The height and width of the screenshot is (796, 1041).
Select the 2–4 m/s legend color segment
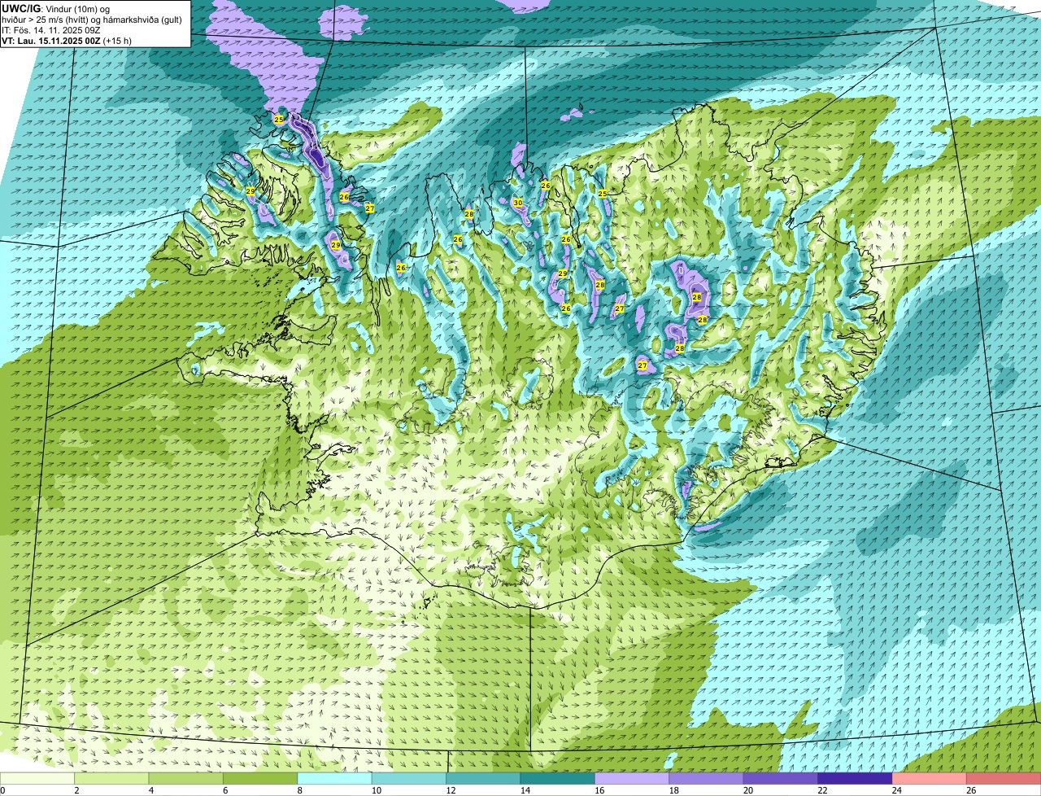coord(111,778)
